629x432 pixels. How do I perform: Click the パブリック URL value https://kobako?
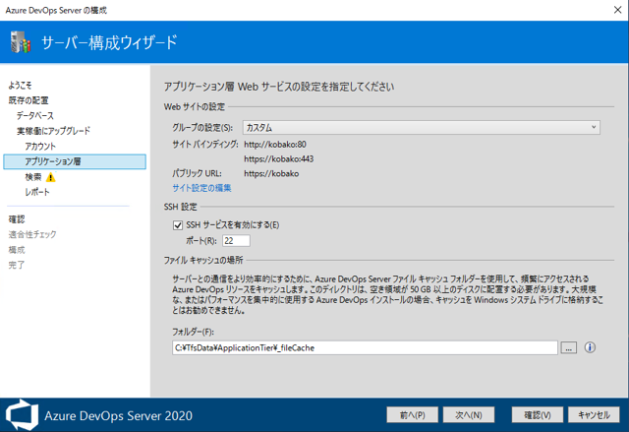click(271, 173)
